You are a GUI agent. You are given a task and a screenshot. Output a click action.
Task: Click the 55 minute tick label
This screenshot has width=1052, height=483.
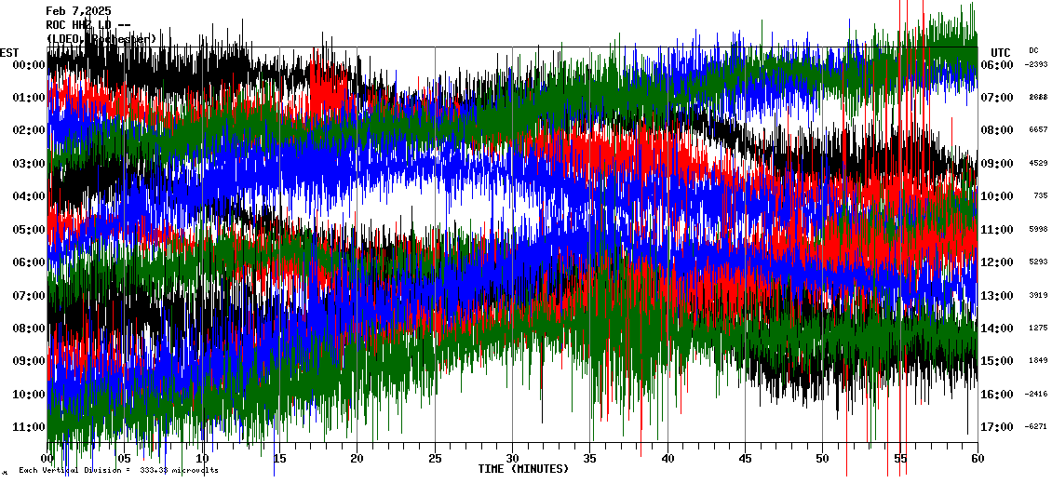pyautogui.click(x=900, y=459)
